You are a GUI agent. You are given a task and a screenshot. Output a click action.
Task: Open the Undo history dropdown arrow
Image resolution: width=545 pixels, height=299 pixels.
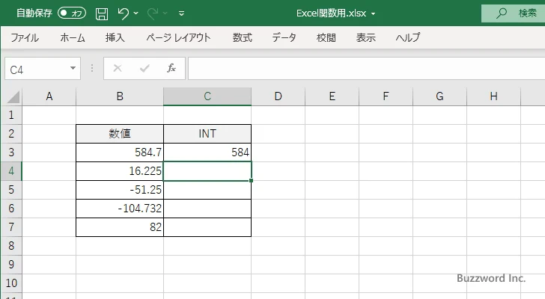(x=138, y=13)
